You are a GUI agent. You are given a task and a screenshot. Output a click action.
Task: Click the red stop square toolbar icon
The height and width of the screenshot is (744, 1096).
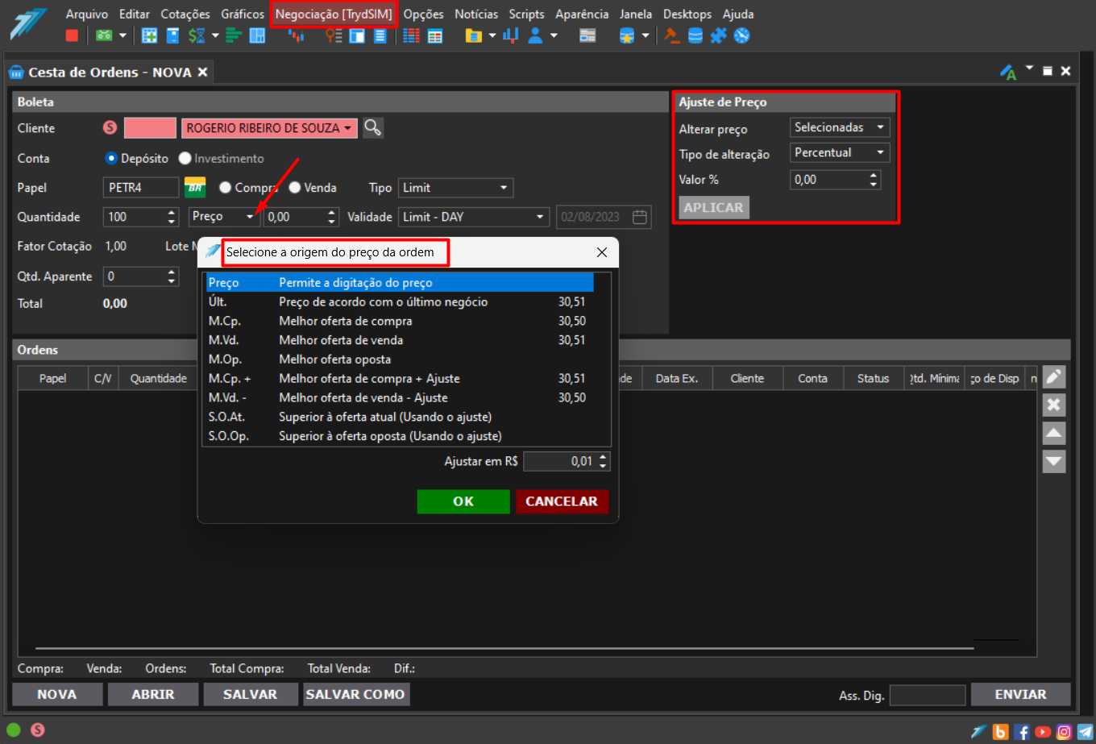point(72,35)
